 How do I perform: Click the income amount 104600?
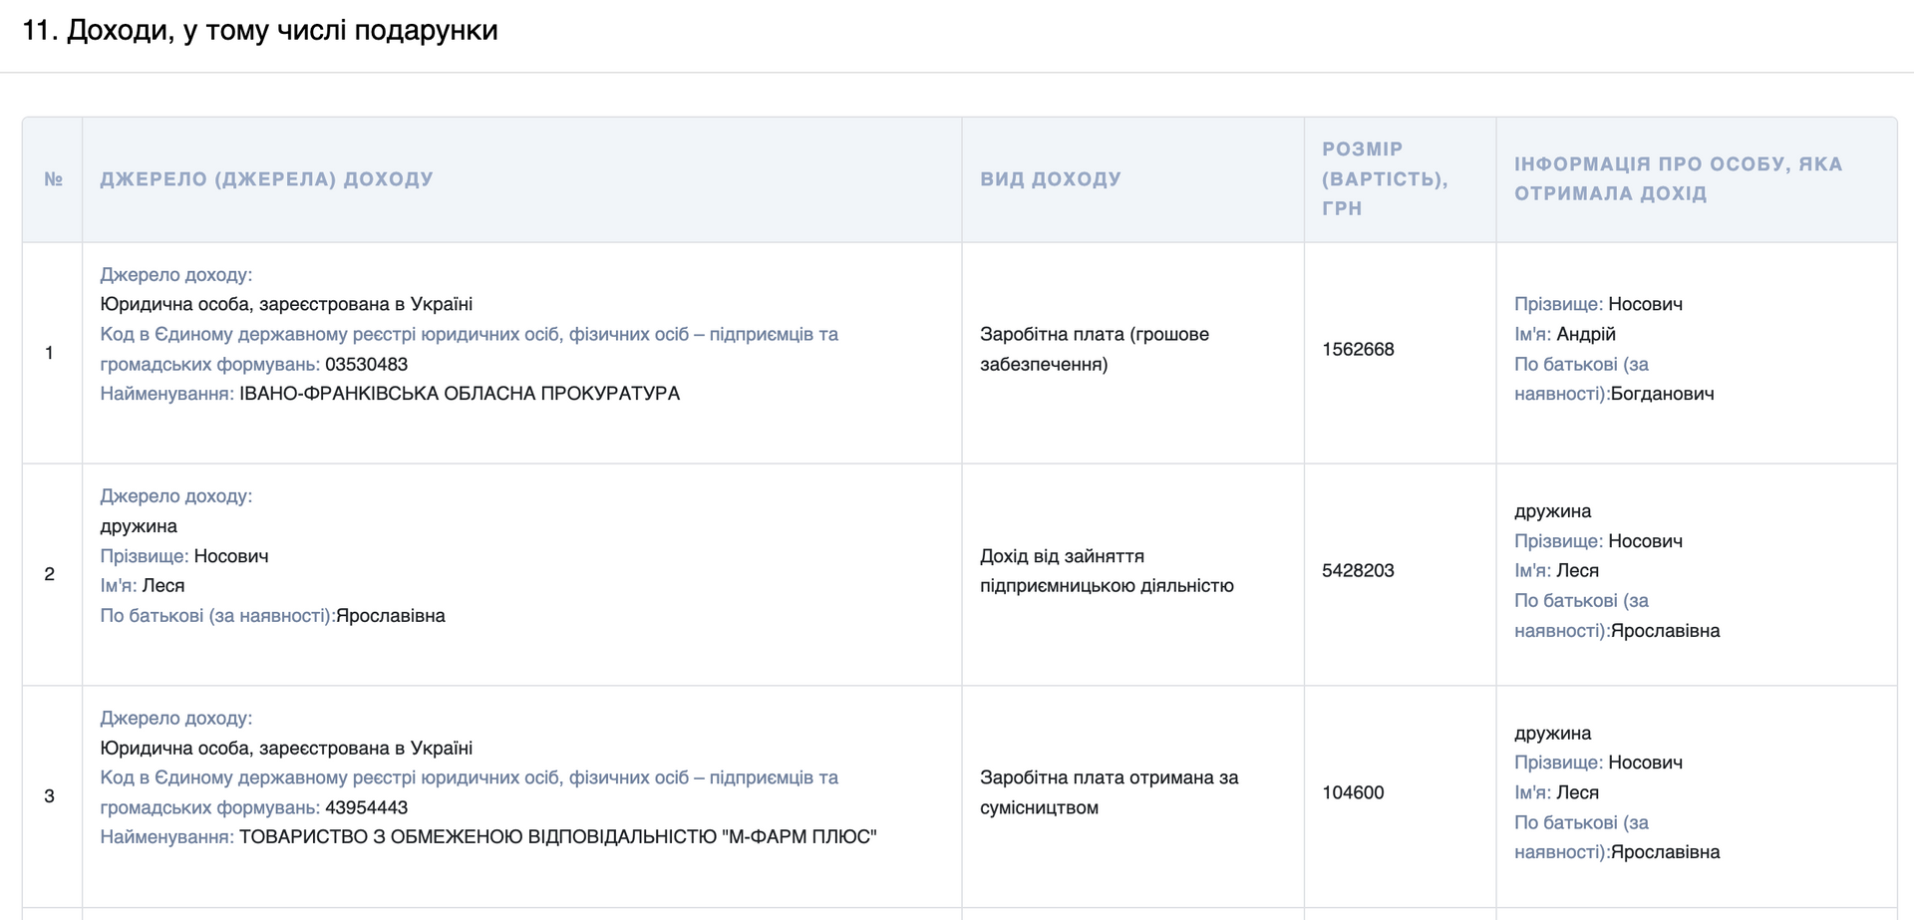pyautogui.click(x=1353, y=793)
